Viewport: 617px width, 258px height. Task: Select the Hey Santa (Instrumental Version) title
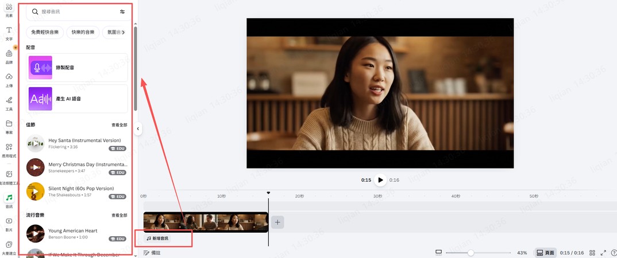(84, 140)
